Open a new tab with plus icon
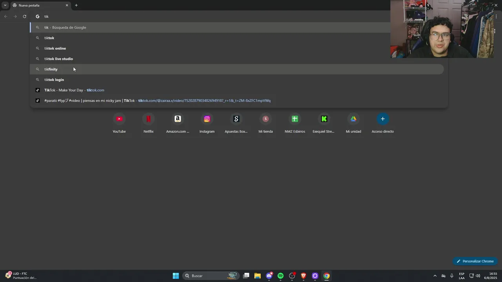The image size is (502, 282). pos(76,5)
